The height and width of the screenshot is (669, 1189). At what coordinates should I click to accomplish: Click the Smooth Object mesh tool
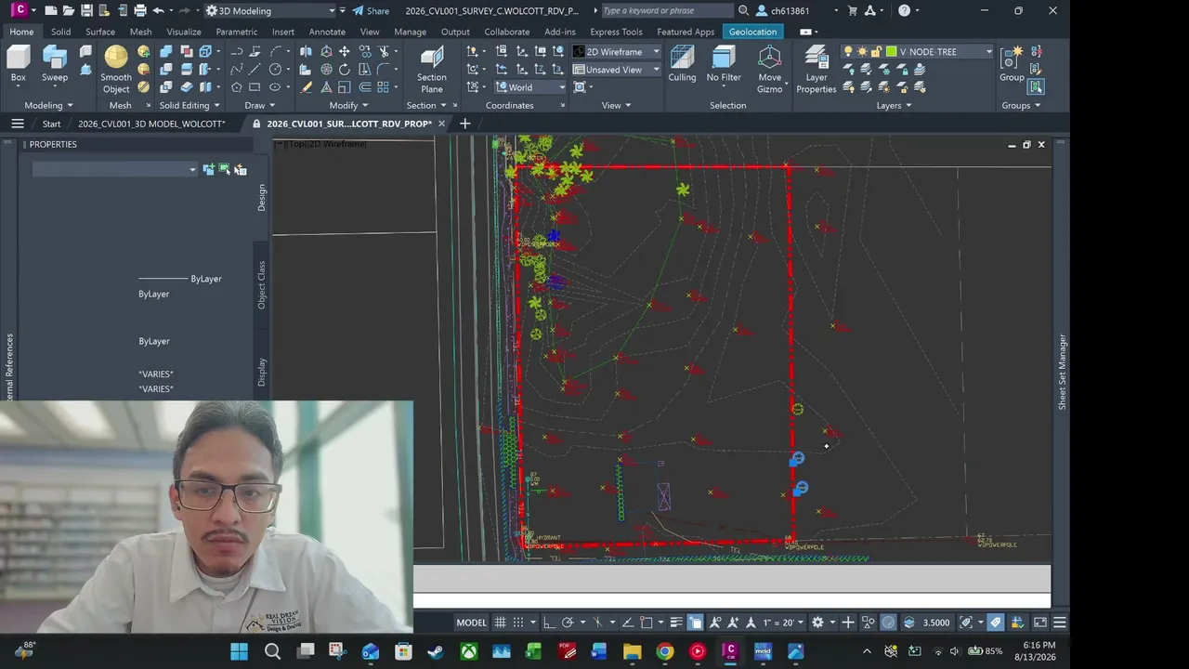click(x=116, y=70)
